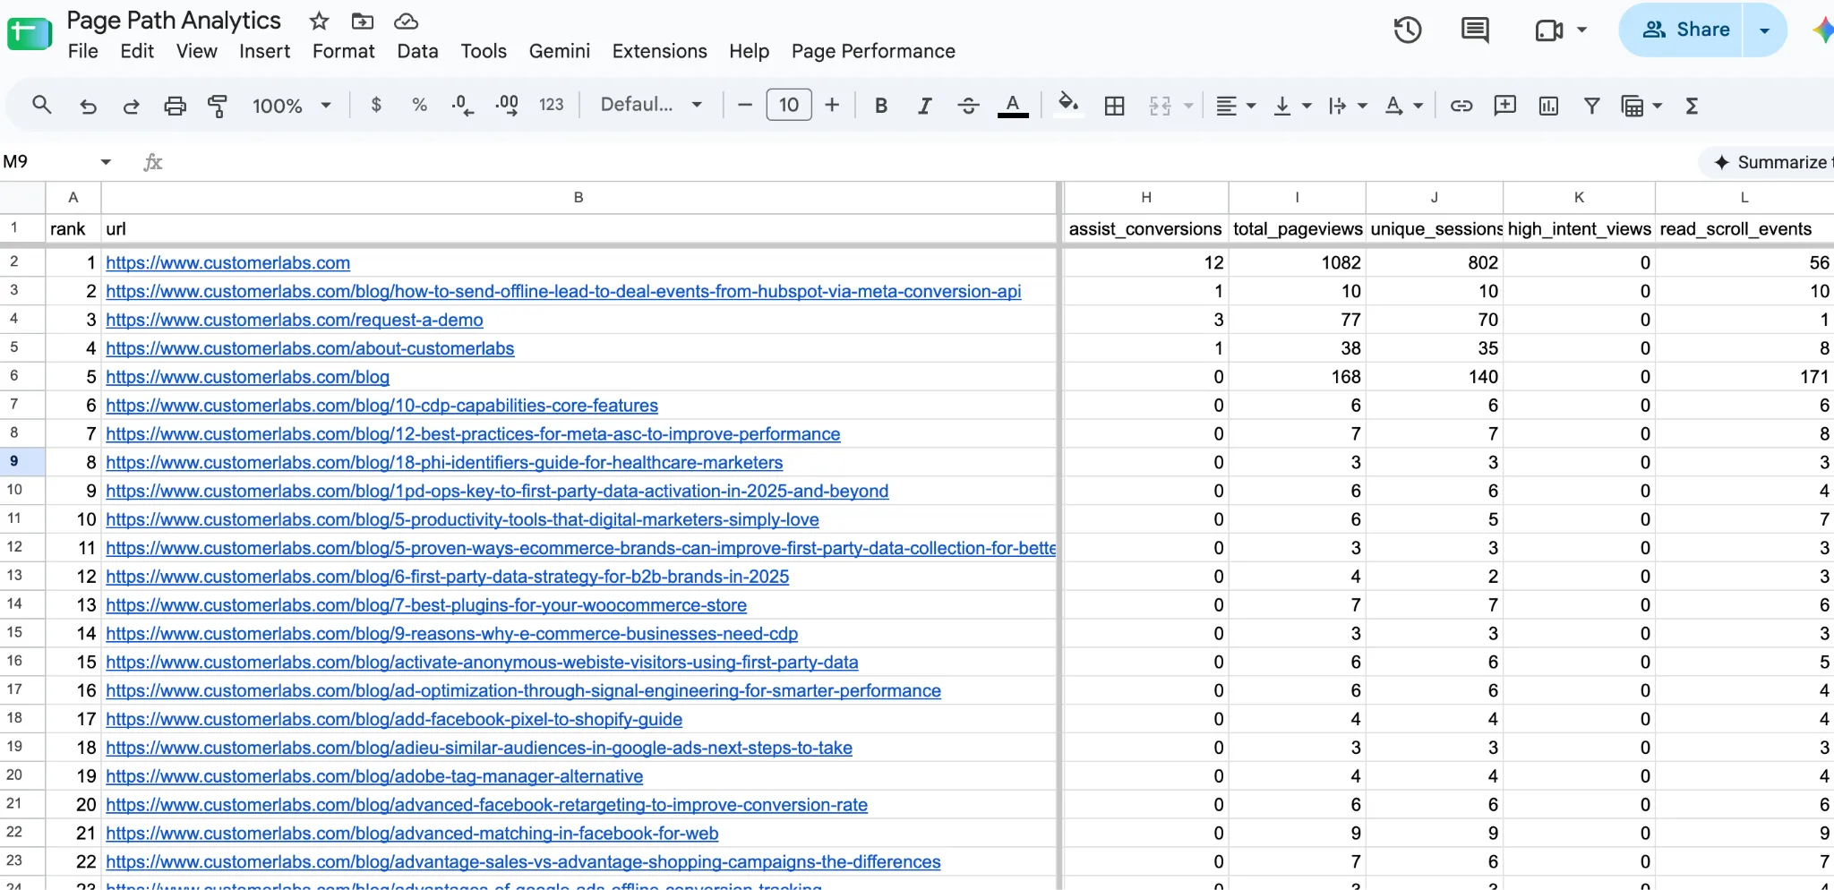
Task: Select the row 9 header
Action: coord(22,462)
